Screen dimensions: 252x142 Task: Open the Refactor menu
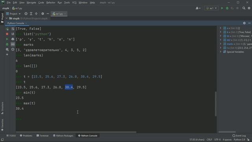coord(51,3)
